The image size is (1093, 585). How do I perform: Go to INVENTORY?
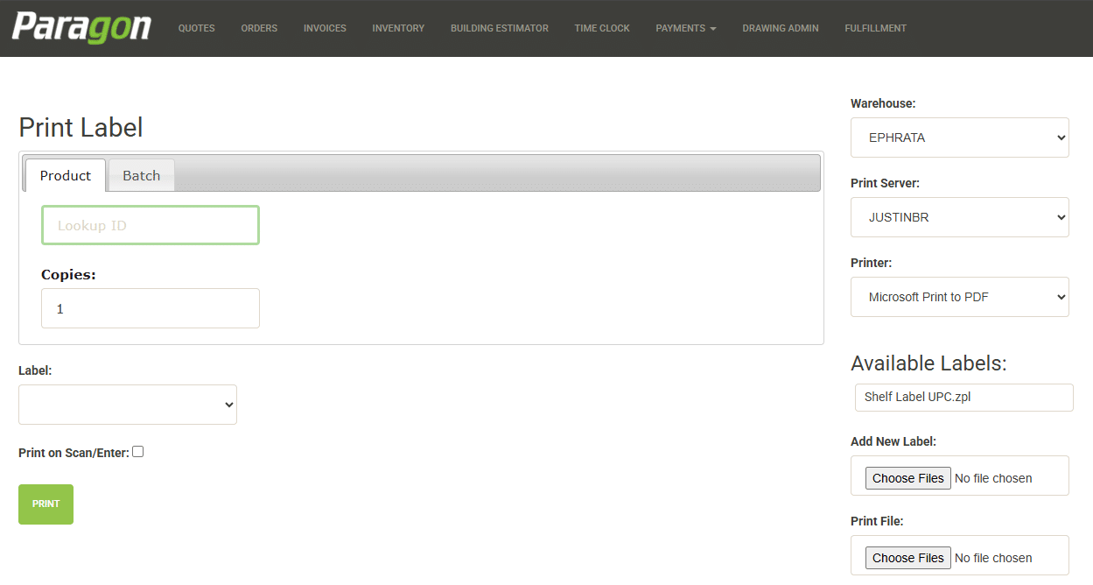tap(398, 27)
